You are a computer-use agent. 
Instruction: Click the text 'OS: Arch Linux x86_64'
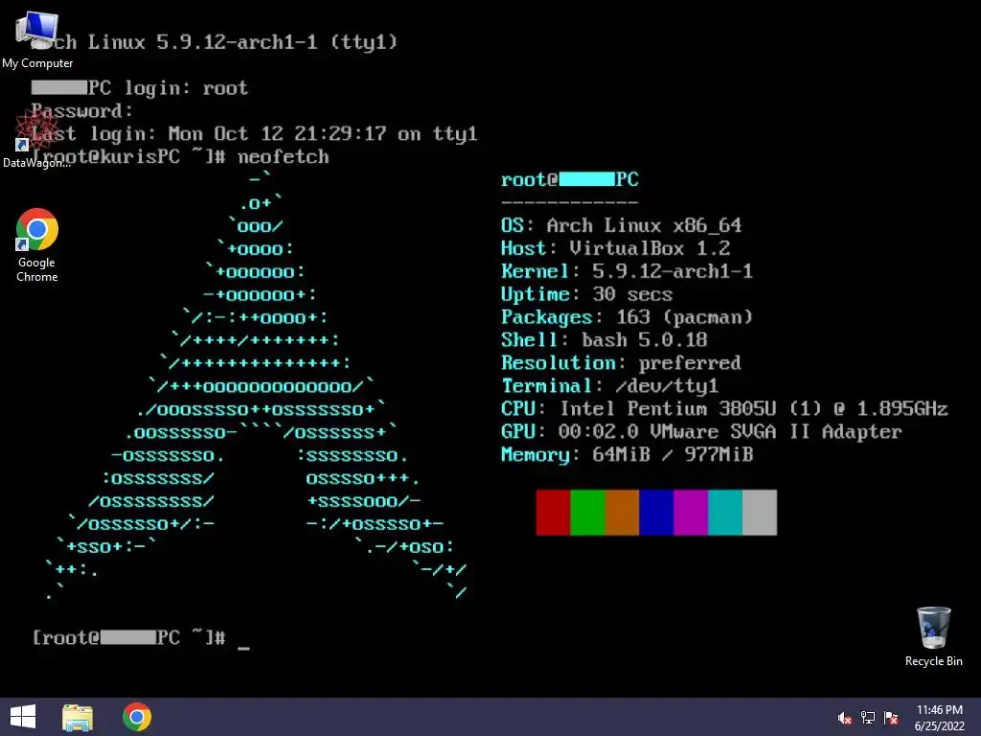621,225
